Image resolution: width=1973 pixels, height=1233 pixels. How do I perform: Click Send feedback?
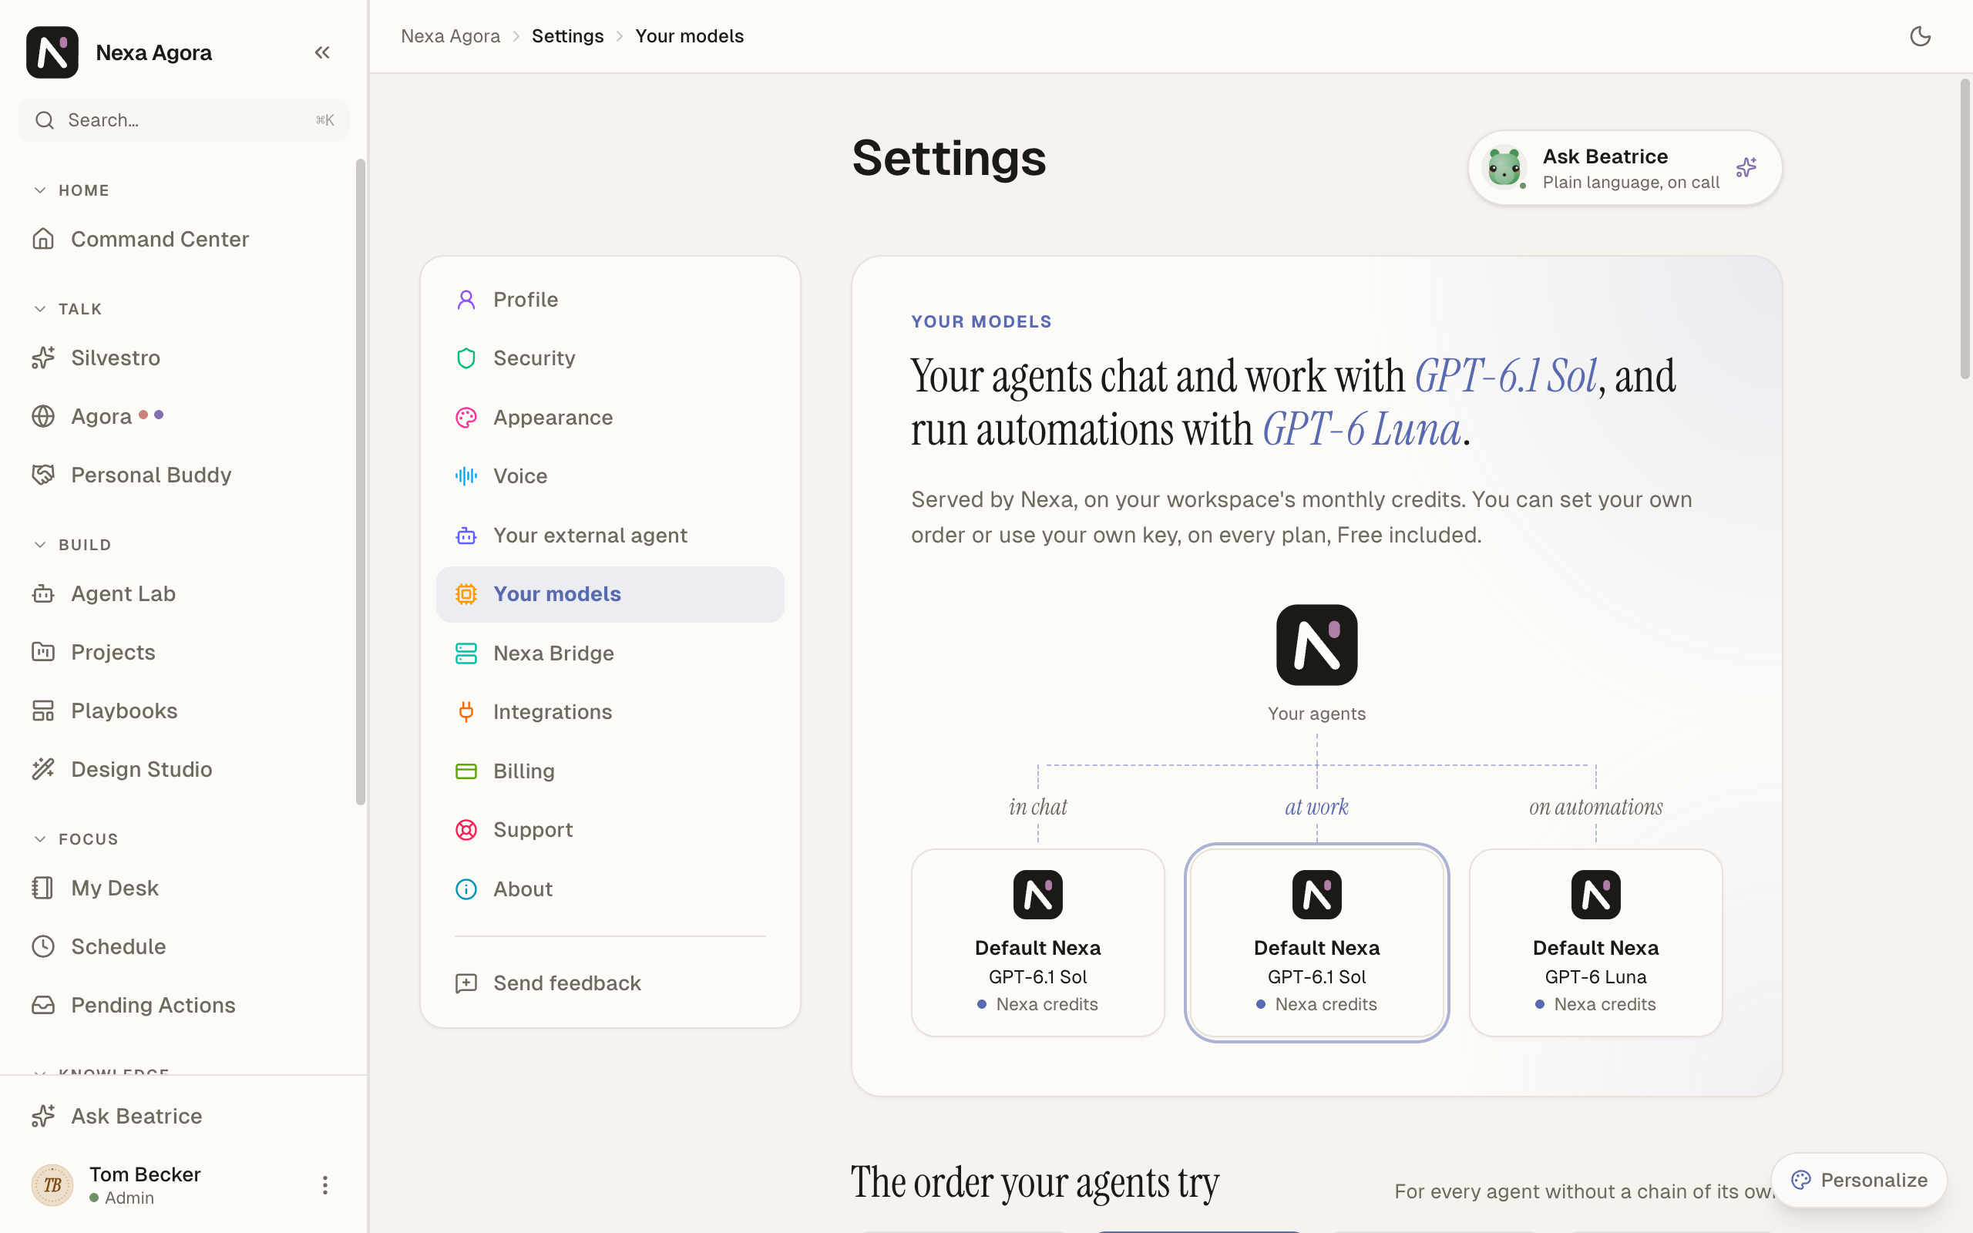[610, 983]
